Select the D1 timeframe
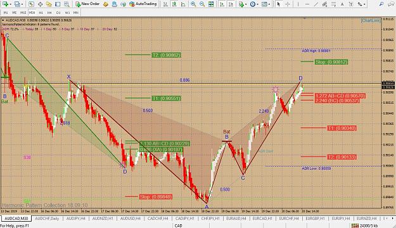Image resolution: width=396 pixels, height=228 pixels. [58, 13]
